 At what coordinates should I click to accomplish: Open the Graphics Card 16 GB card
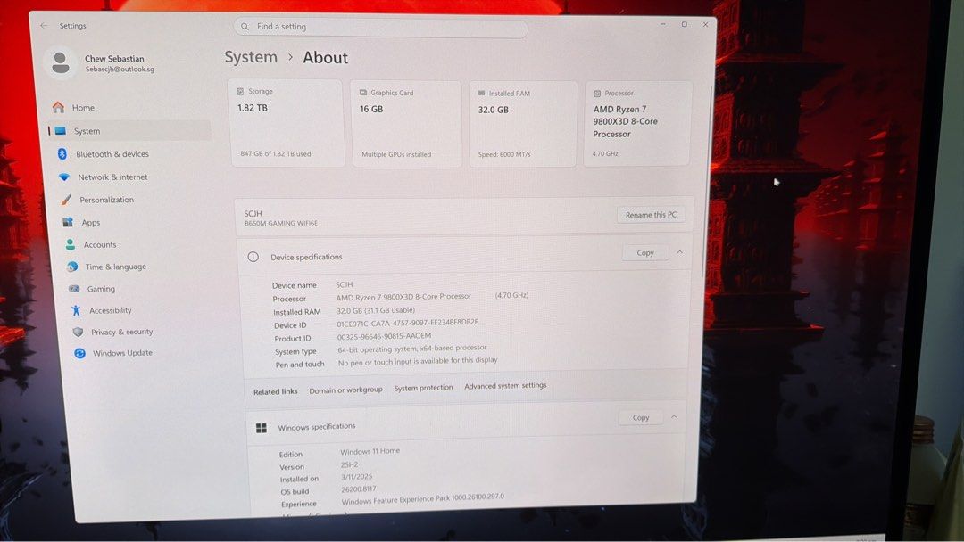[x=406, y=123]
